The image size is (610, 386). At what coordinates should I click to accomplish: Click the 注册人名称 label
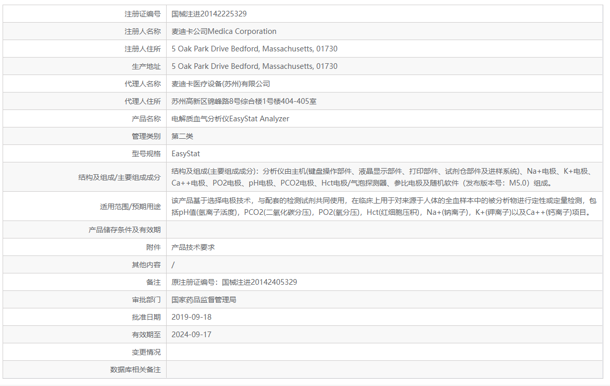point(142,31)
